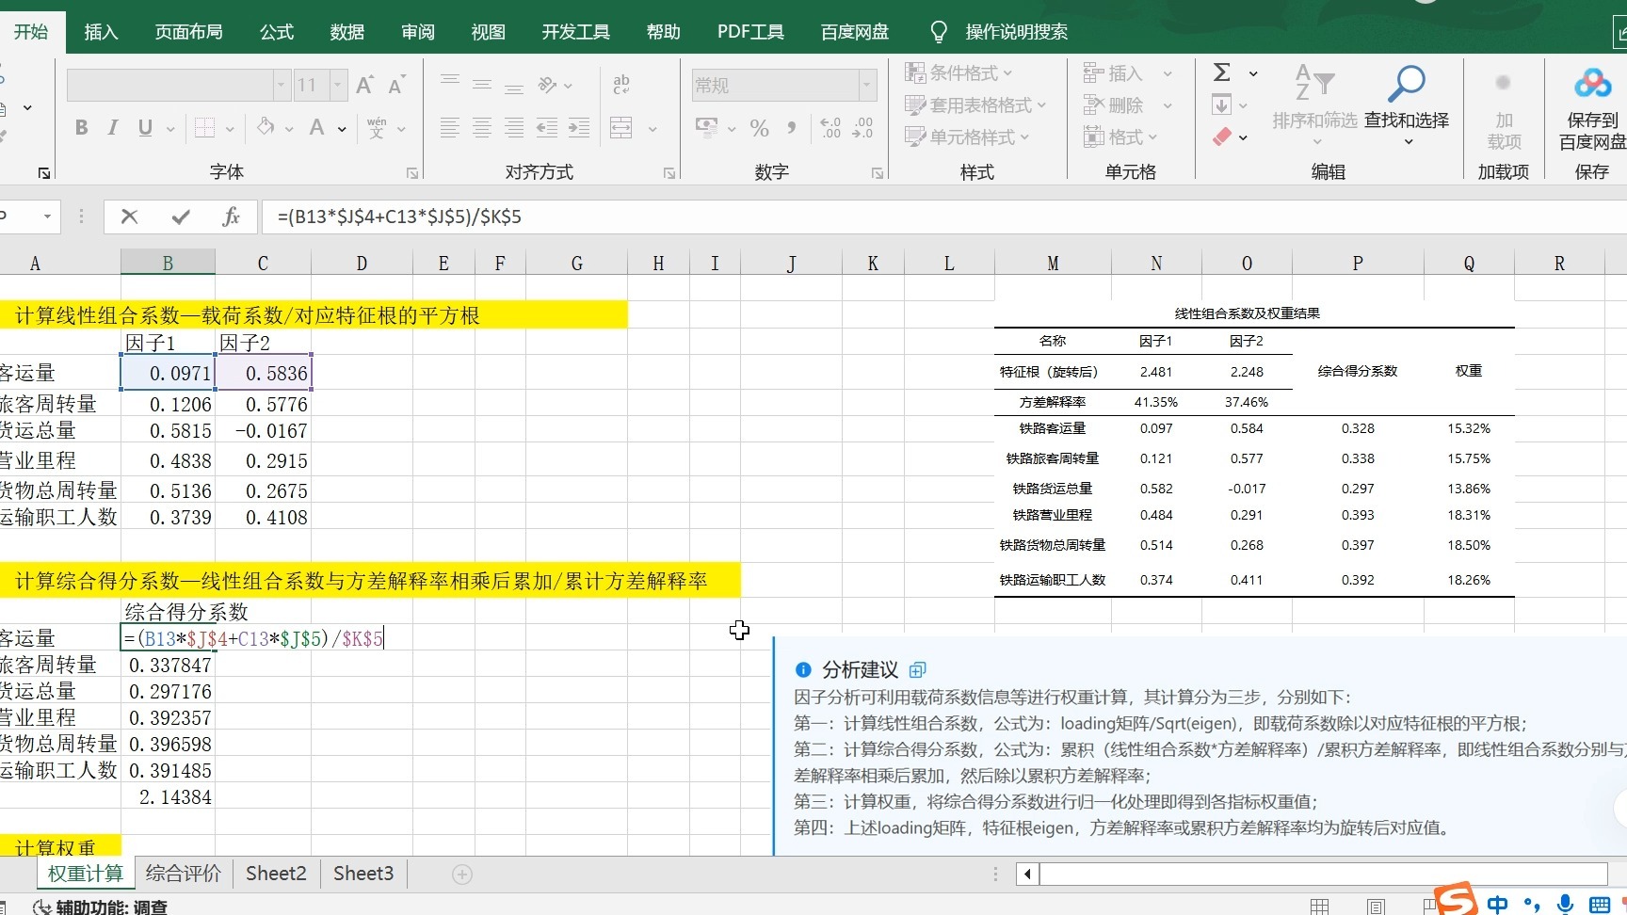The image size is (1627, 915).
Task: Click 操作说明搜索 search box
Action: (1016, 32)
